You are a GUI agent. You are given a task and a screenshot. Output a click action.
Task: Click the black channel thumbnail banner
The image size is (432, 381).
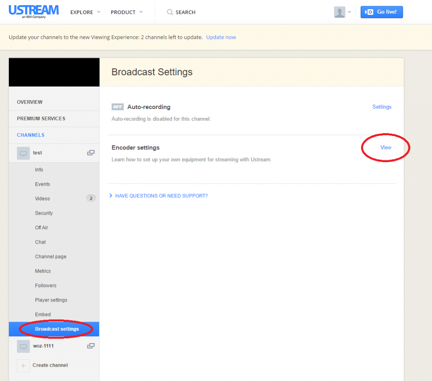tap(54, 72)
